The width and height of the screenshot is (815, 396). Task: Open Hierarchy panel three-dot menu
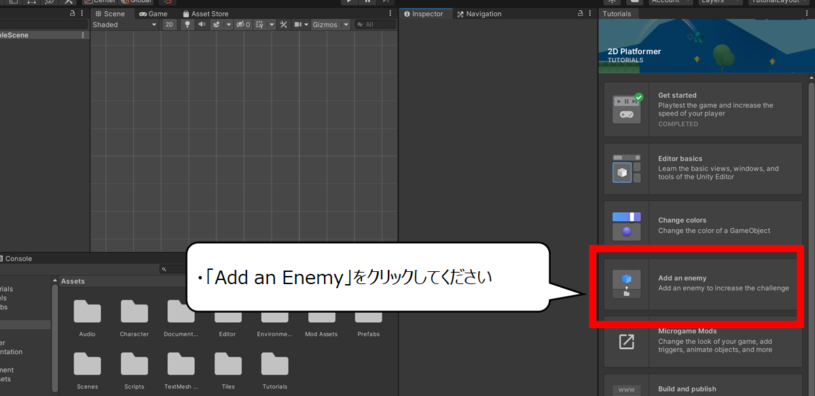pyautogui.click(x=83, y=14)
